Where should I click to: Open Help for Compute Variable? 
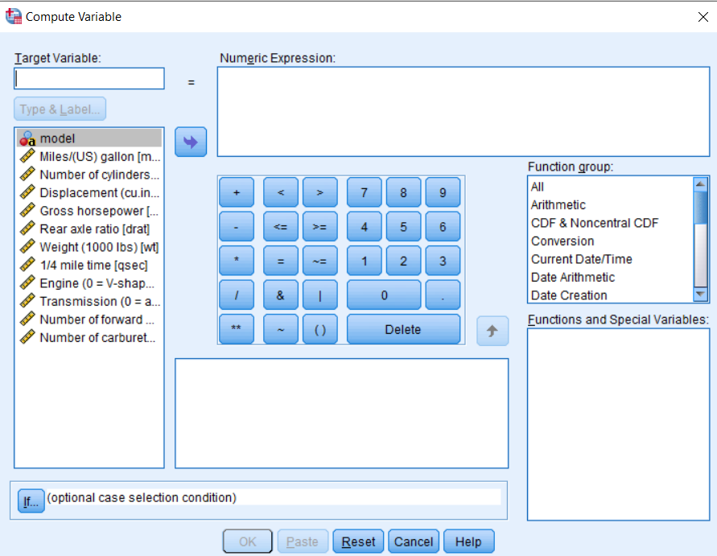click(468, 542)
